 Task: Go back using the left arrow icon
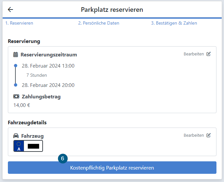click(10, 10)
